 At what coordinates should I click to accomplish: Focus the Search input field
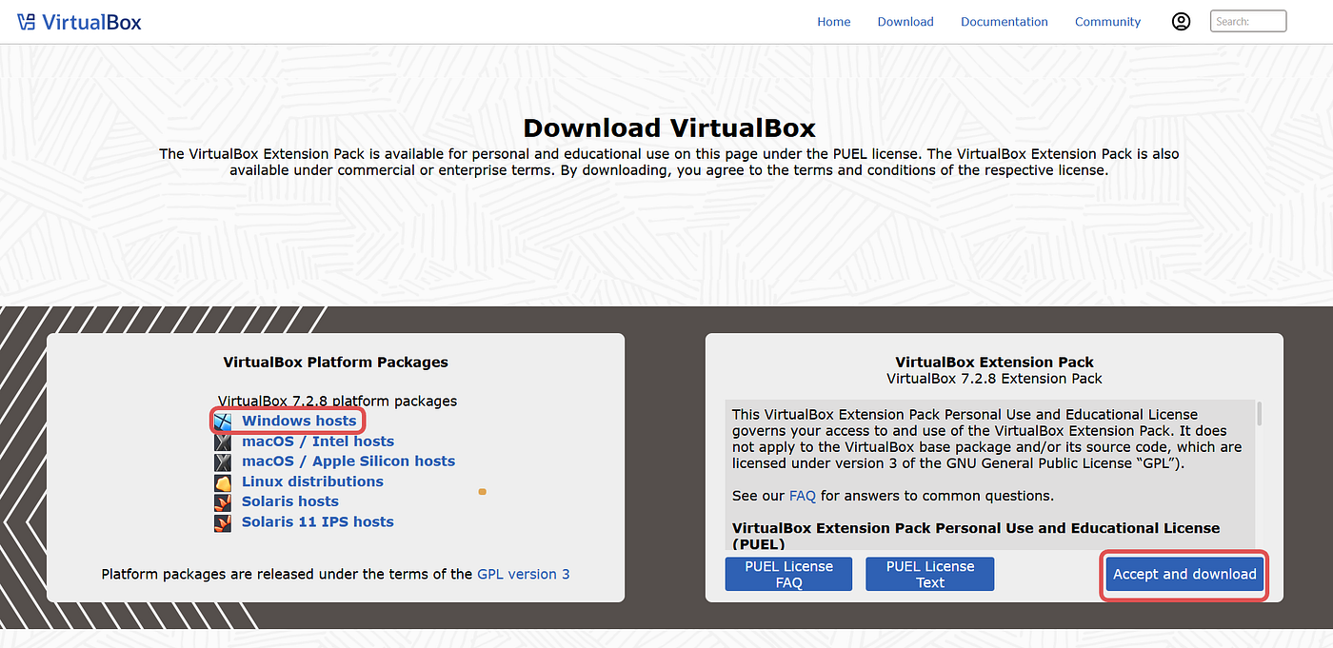coord(1248,21)
